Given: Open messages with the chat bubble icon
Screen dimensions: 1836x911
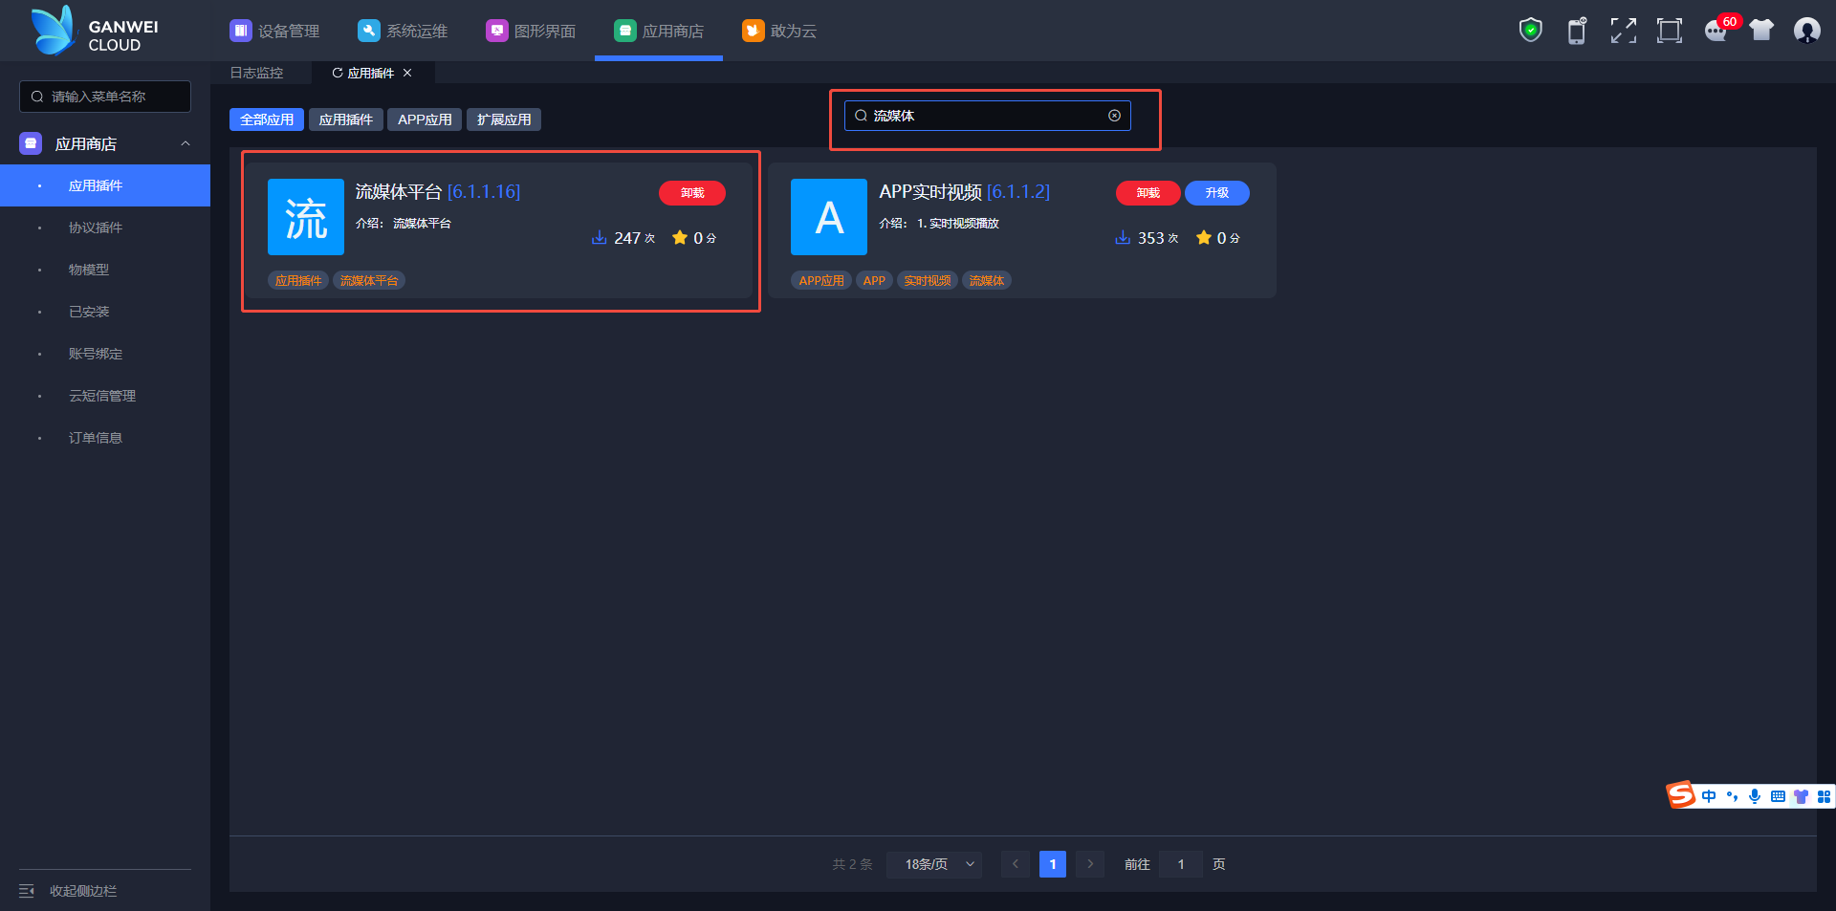Looking at the screenshot, I should pos(1716,31).
